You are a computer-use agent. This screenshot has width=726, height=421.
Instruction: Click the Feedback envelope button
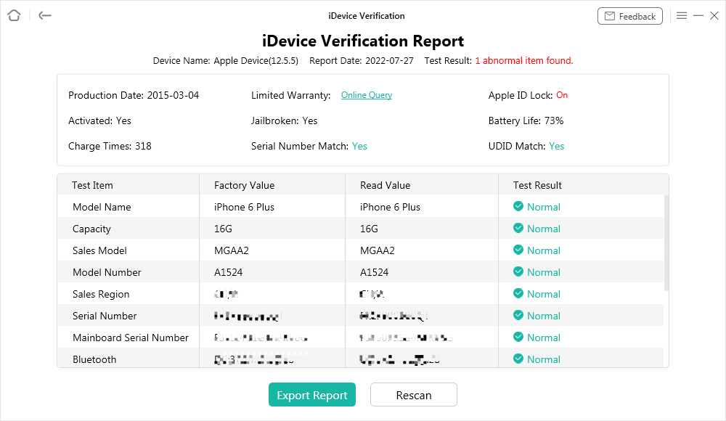tap(629, 16)
